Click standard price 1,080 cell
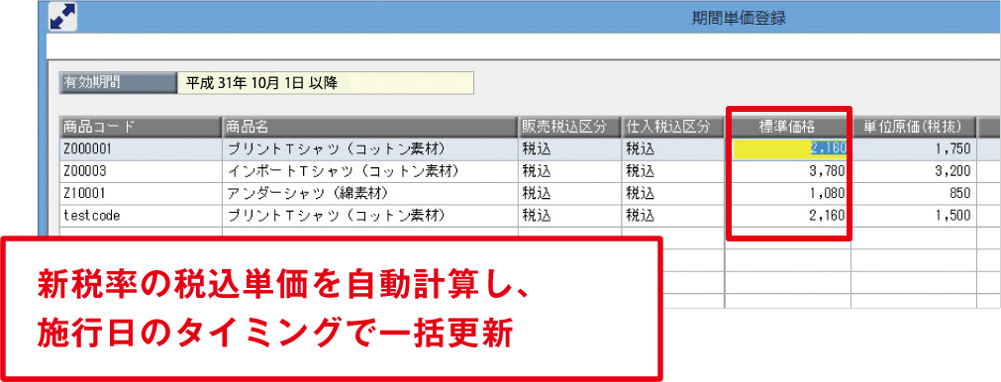This screenshot has width=1001, height=382. point(788,193)
